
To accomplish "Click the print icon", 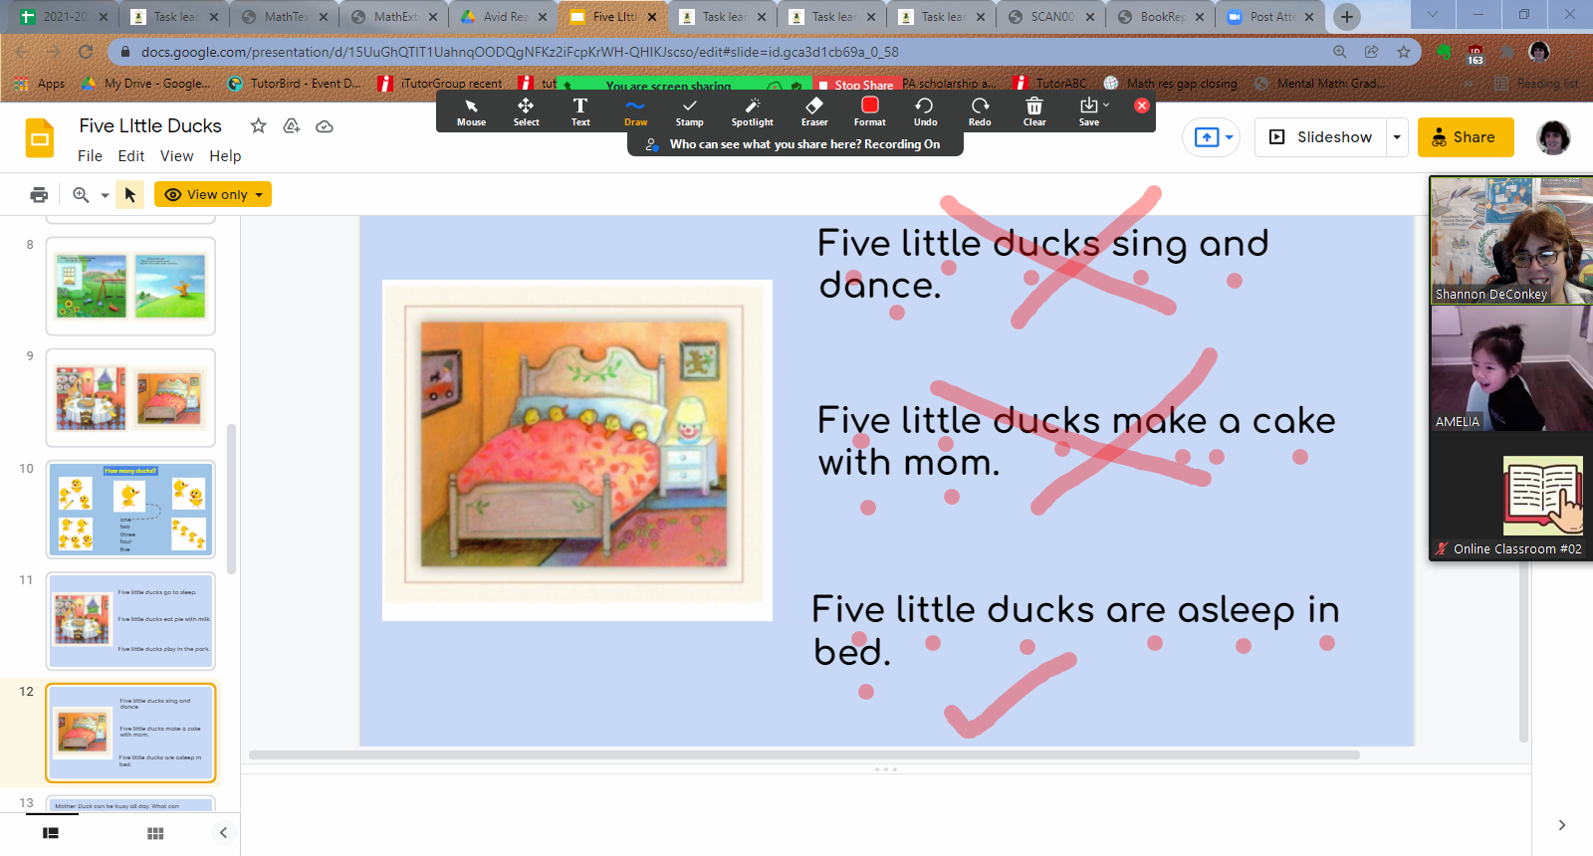I will pos(39,195).
